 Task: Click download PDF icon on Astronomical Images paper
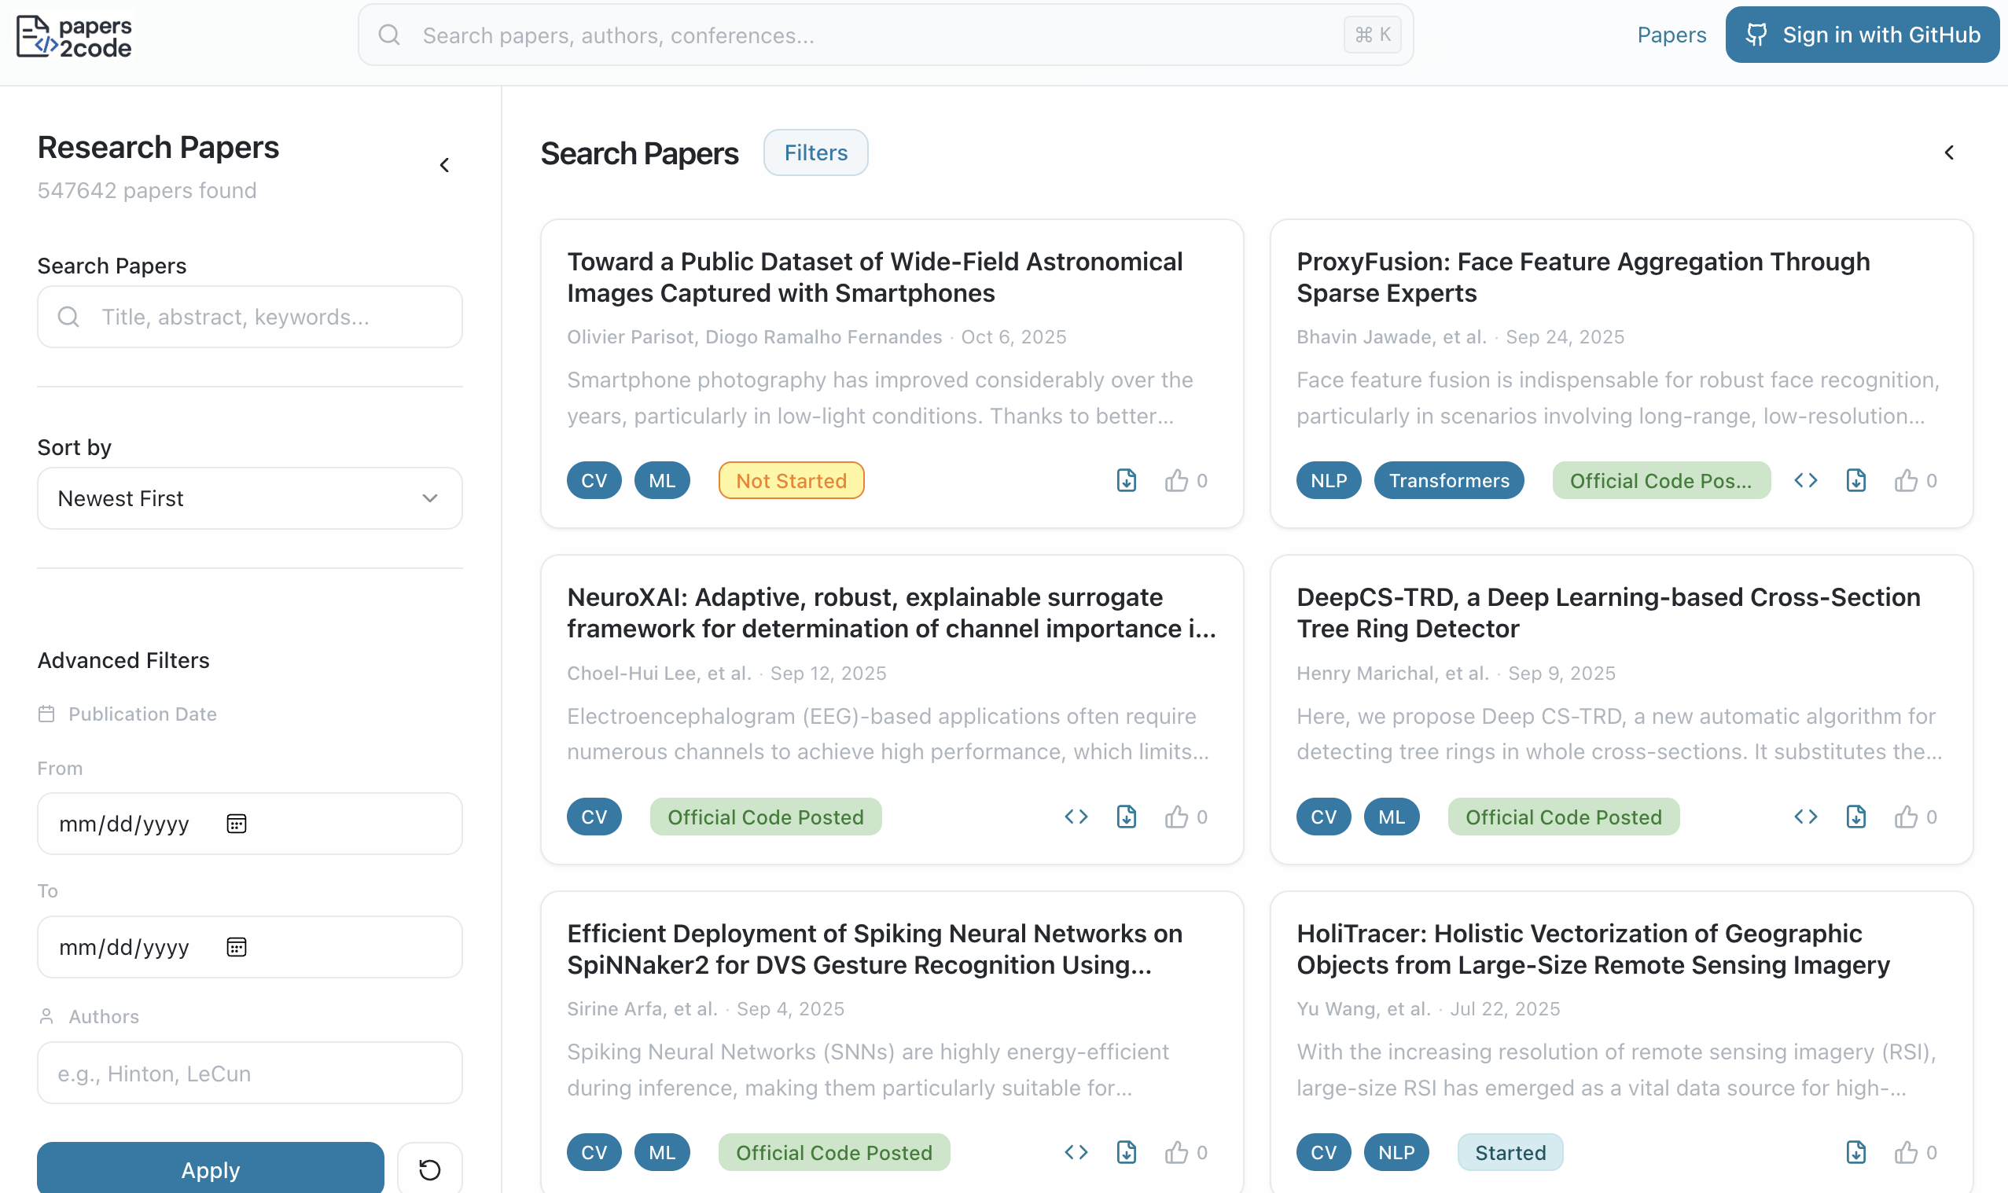click(x=1126, y=481)
